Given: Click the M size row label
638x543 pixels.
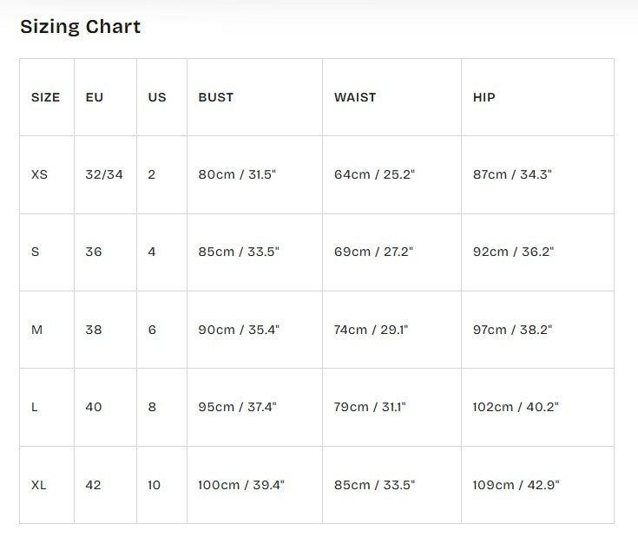Looking at the screenshot, I should point(37,330).
